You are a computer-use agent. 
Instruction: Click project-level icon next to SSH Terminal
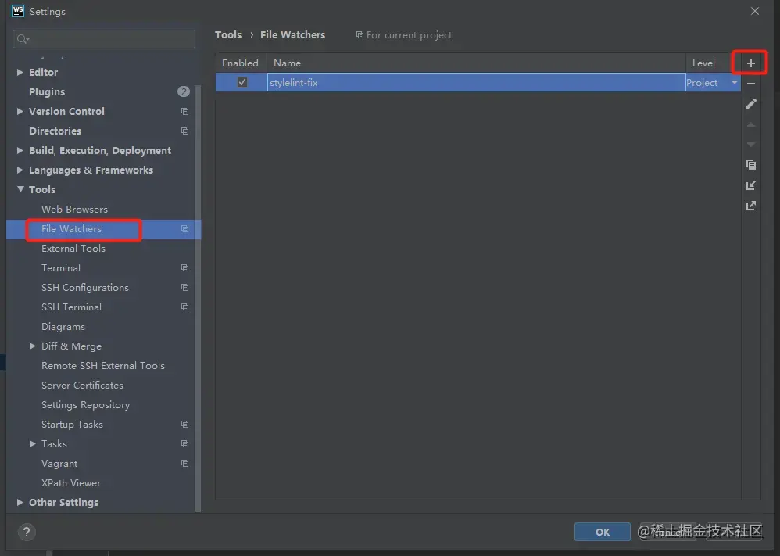click(x=184, y=307)
